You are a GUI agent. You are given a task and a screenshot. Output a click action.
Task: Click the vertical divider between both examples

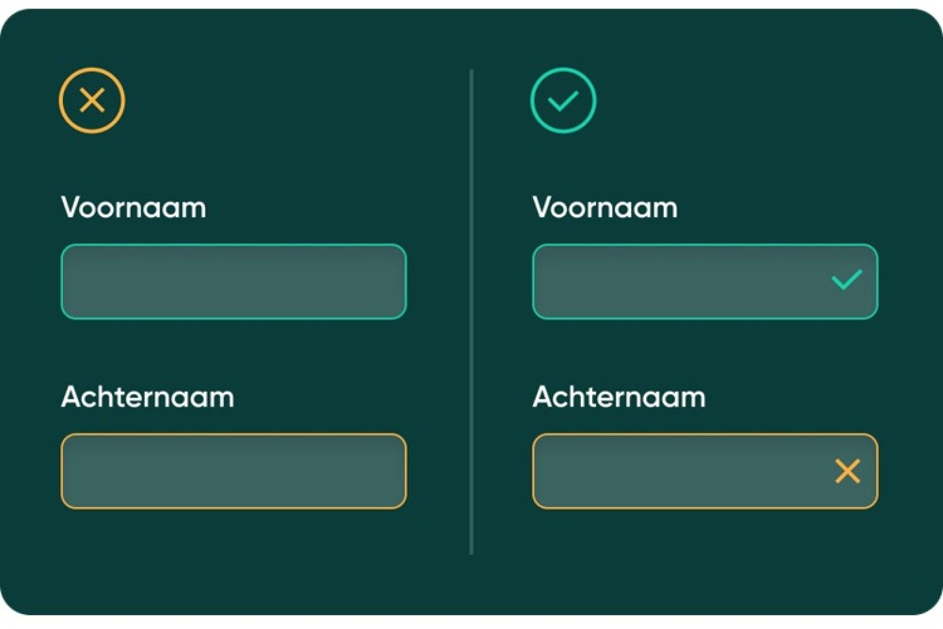471,312
